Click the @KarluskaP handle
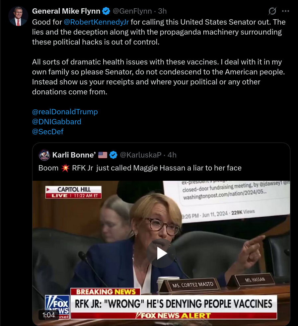 pos(141,155)
